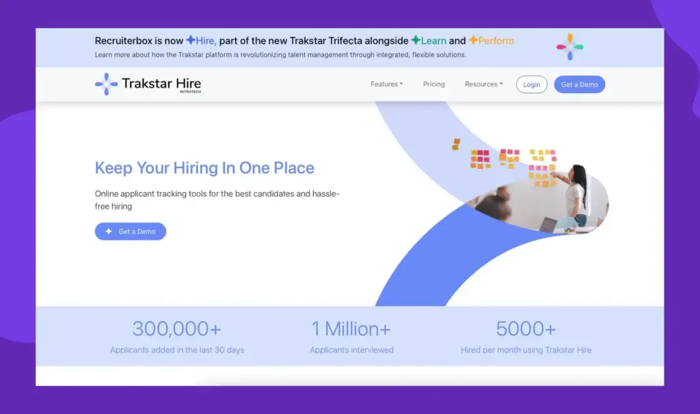Click the Login button
The image size is (700, 414).
532,84
